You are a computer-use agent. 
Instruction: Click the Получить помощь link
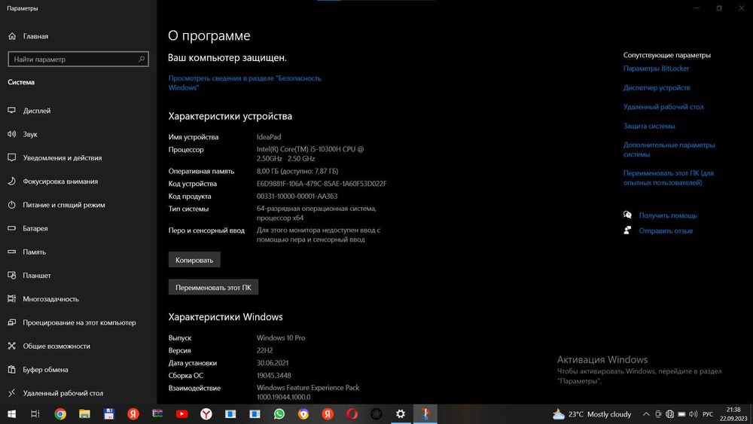click(667, 215)
